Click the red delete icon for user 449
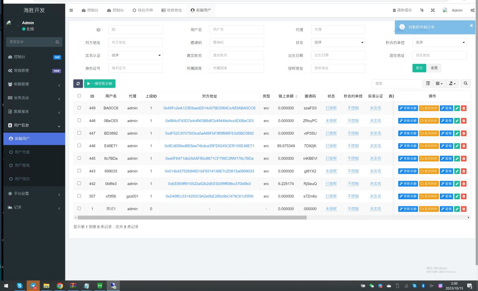 click(x=463, y=108)
